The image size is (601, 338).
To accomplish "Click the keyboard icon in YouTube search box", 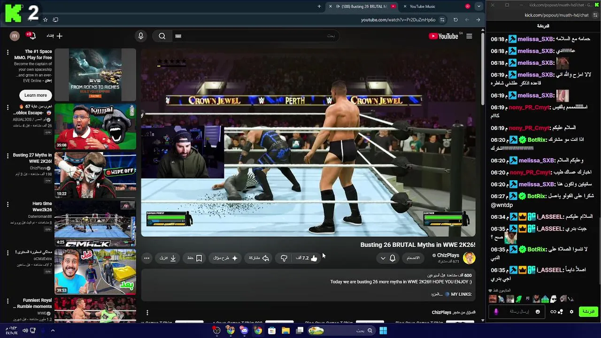I will [178, 36].
